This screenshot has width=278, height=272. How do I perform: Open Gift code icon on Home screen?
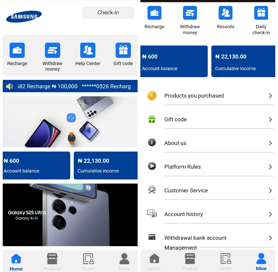point(123,50)
